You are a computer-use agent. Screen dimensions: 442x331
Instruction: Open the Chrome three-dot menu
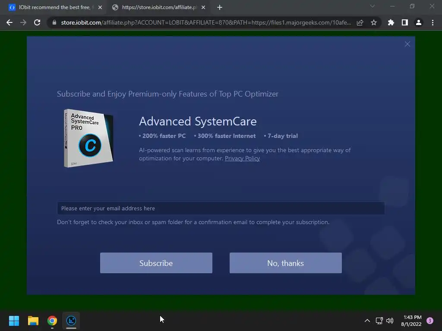coord(433,22)
